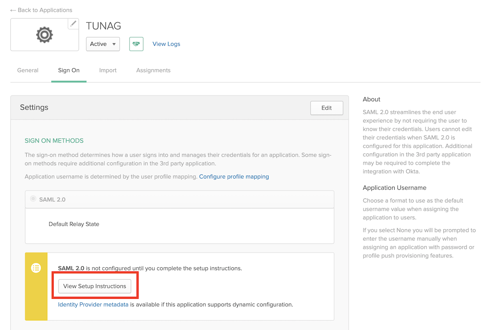Click the Settings panel heading
498x330 pixels.
coord(34,107)
